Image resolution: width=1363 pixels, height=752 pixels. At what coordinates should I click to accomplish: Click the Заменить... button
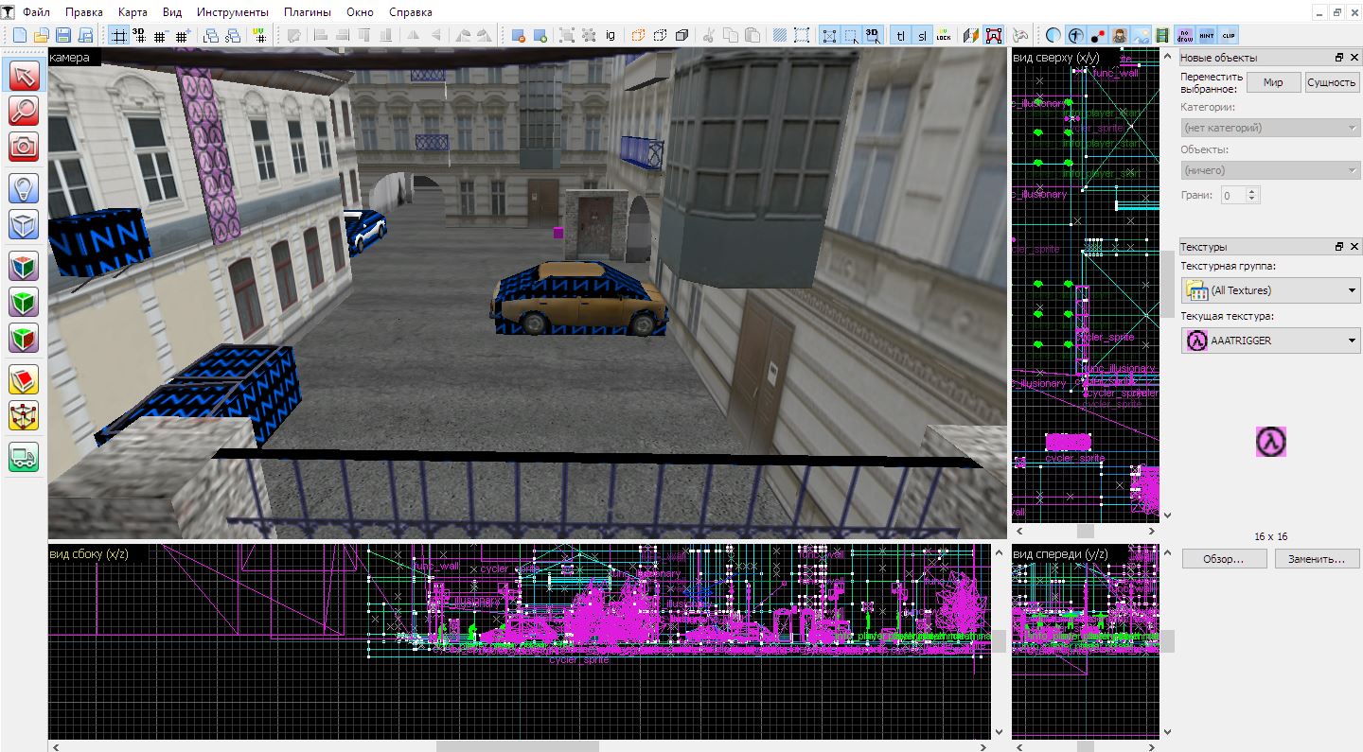pyautogui.click(x=1318, y=559)
